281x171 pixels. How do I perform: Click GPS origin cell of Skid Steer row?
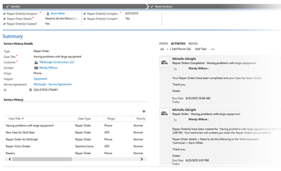point(107,132)
